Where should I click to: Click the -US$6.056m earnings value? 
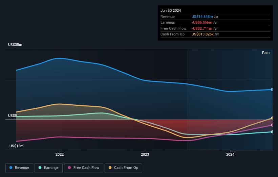[x=202, y=22]
